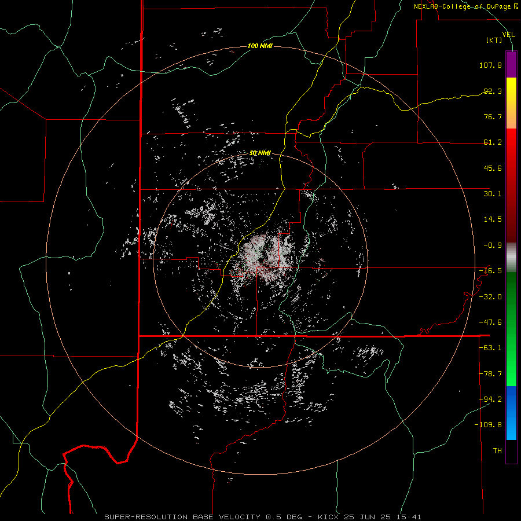521x521 pixels.
Task: Click the 100 NMI range ring label
Action: click(x=260, y=46)
